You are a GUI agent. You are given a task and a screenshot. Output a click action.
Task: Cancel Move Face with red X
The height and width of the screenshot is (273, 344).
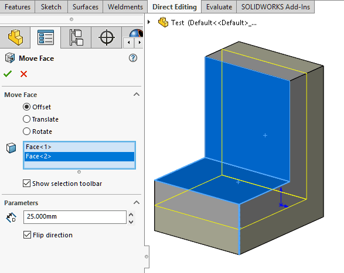click(23, 74)
